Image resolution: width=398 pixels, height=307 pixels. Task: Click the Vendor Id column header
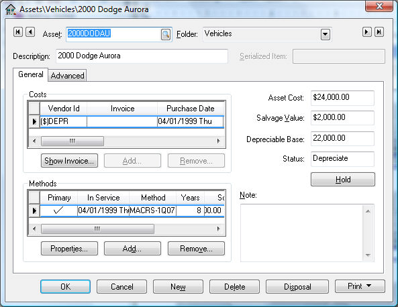click(x=64, y=109)
